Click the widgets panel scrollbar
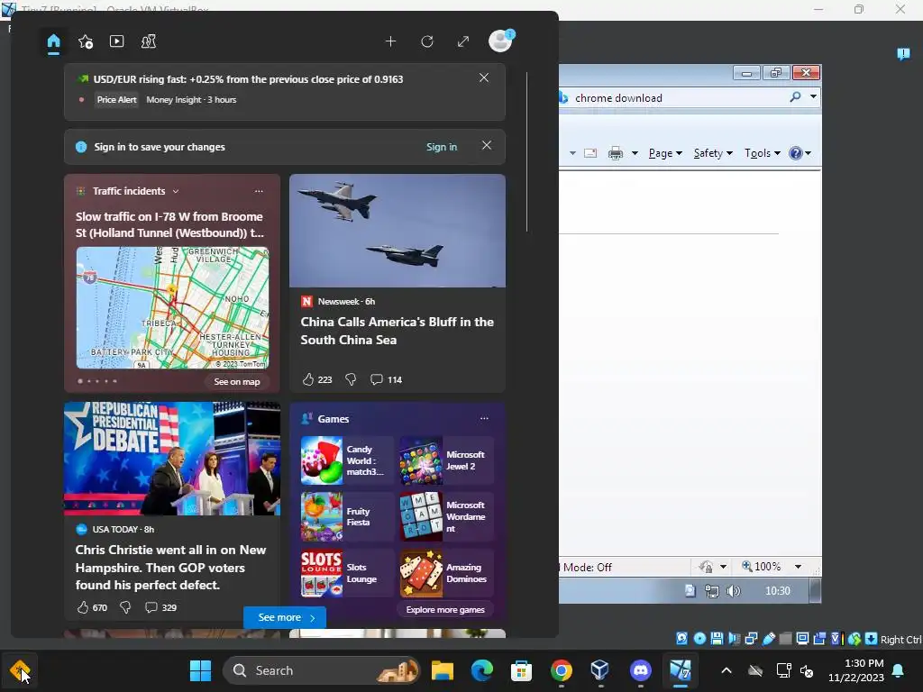 (x=526, y=151)
